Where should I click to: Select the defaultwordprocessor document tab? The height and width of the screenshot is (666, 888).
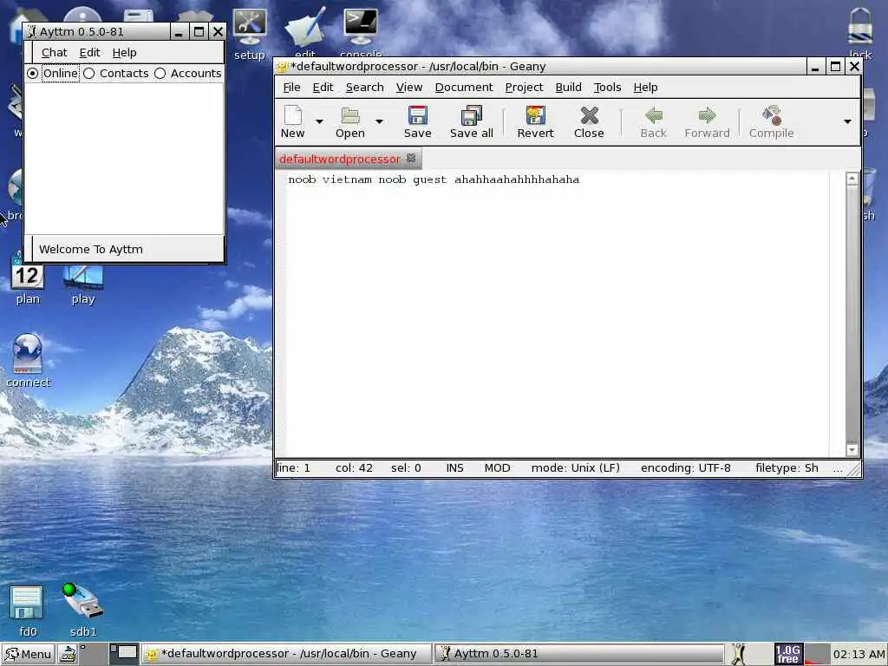(340, 160)
